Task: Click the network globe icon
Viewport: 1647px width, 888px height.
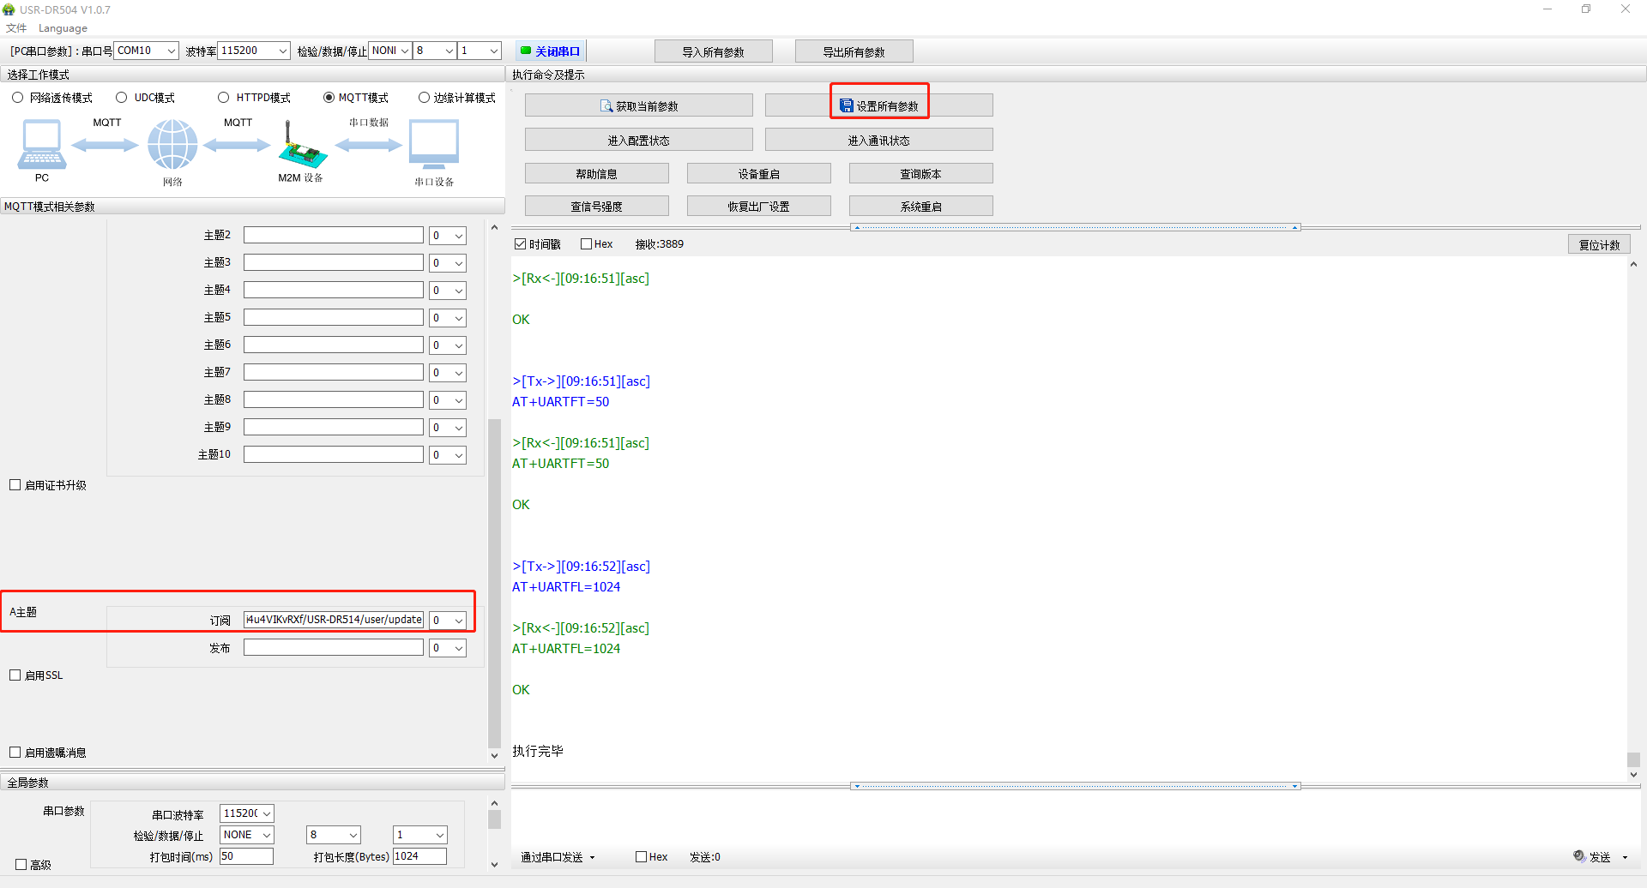Action: click(172, 144)
